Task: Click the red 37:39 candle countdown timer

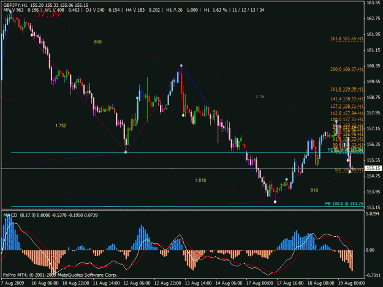Action: 48,14
